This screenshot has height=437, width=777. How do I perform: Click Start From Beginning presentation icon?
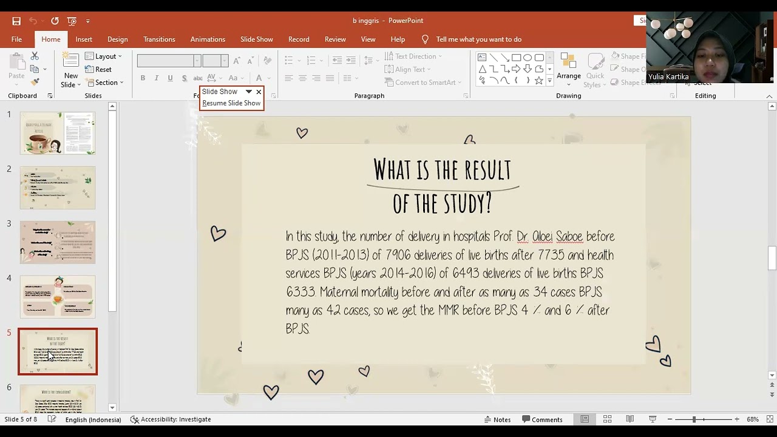point(72,21)
